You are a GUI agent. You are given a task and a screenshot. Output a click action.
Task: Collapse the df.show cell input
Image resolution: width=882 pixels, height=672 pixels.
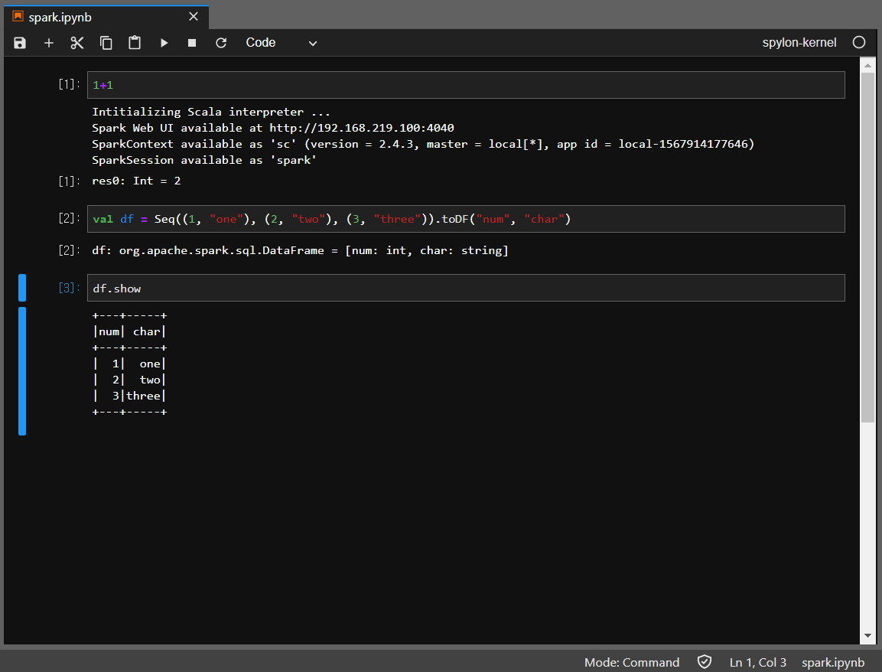point(22,288)
